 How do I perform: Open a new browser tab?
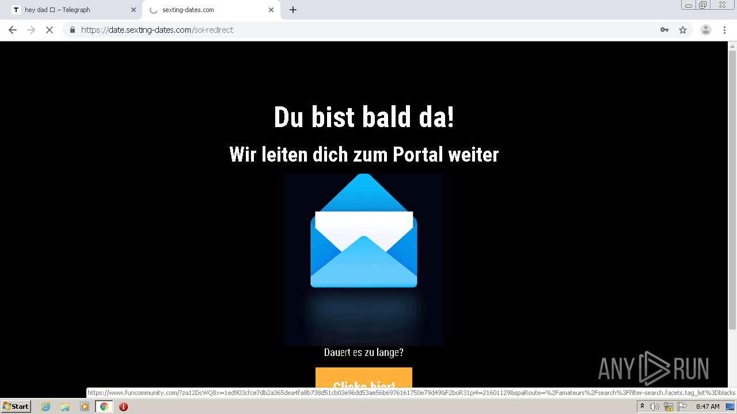293,10
